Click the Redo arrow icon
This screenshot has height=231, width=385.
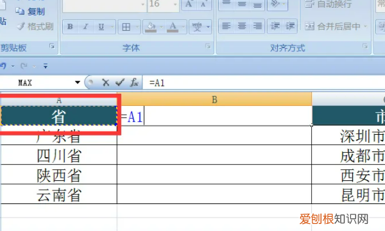24,66
